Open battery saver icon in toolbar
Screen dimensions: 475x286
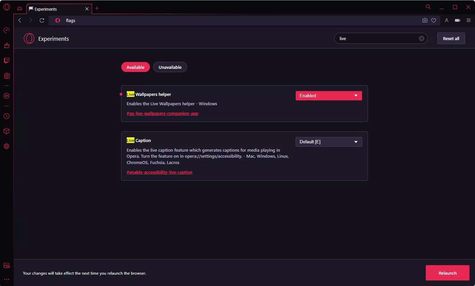(458, 20)
